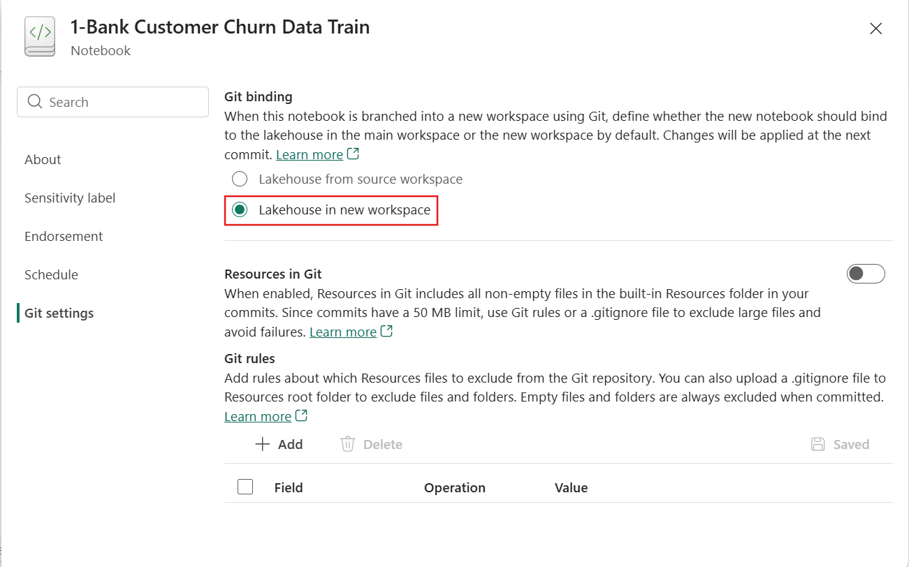Click the plus icon for adding a rule
This screenshot has width=909, height=567.
[262, 444]
